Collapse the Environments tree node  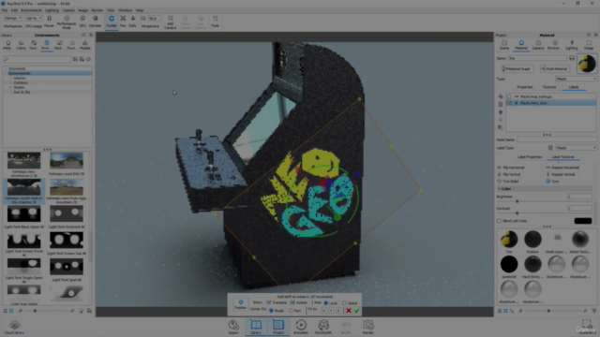pyautogui.click(x=7, y=73)
